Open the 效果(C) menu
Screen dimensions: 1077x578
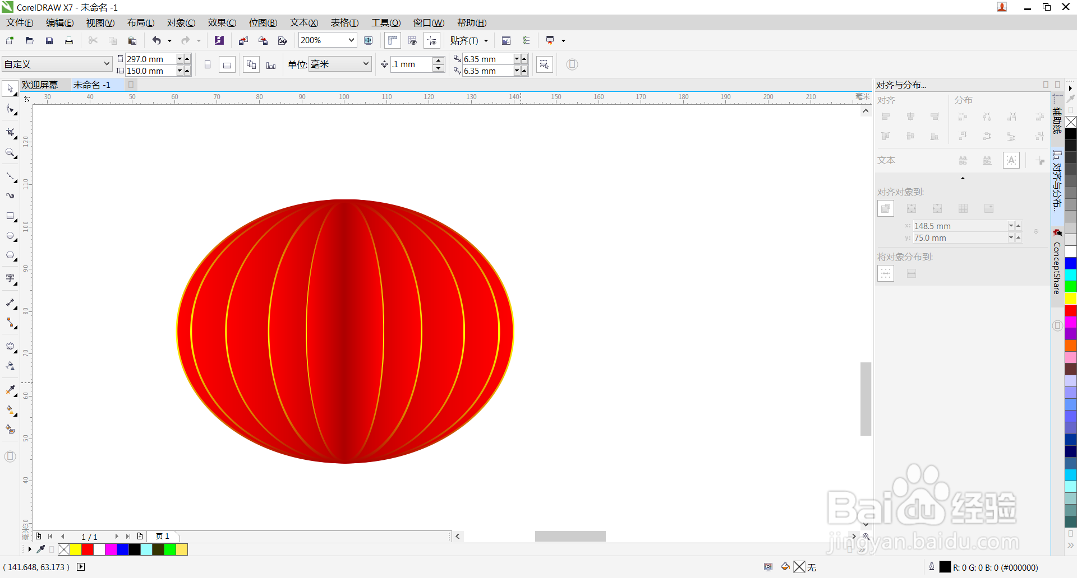222,22
